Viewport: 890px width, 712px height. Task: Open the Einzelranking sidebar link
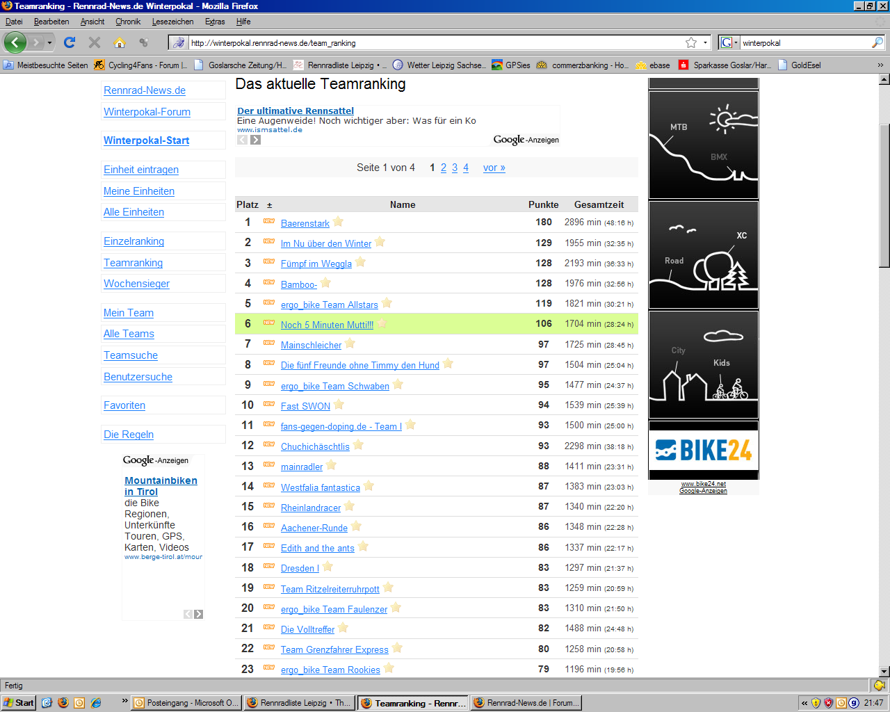coord(133,241)
